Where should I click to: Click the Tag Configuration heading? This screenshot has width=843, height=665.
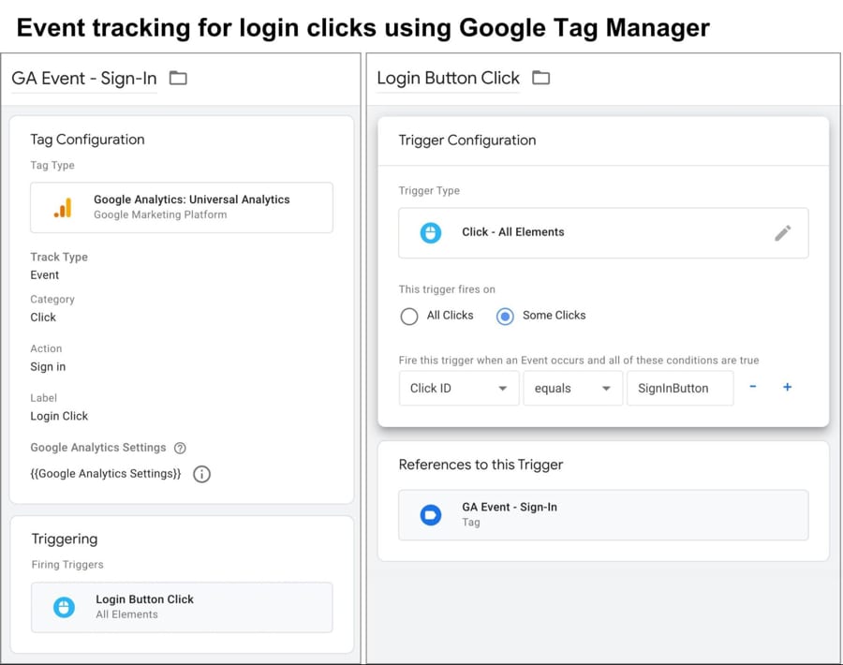coord(87,140)
